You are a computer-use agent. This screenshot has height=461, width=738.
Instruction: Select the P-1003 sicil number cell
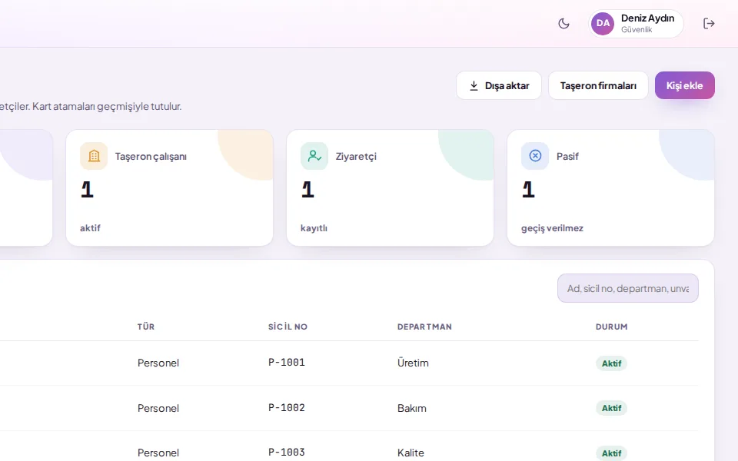pos(287,453)
